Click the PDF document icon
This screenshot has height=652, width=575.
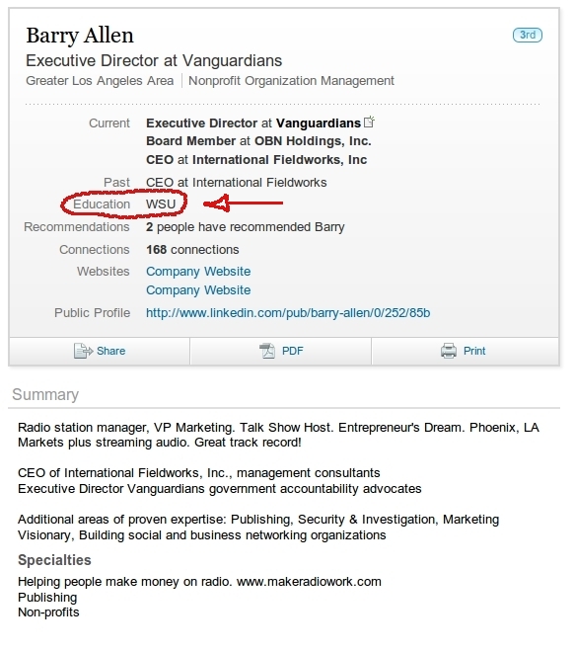[x=267, y=351]
